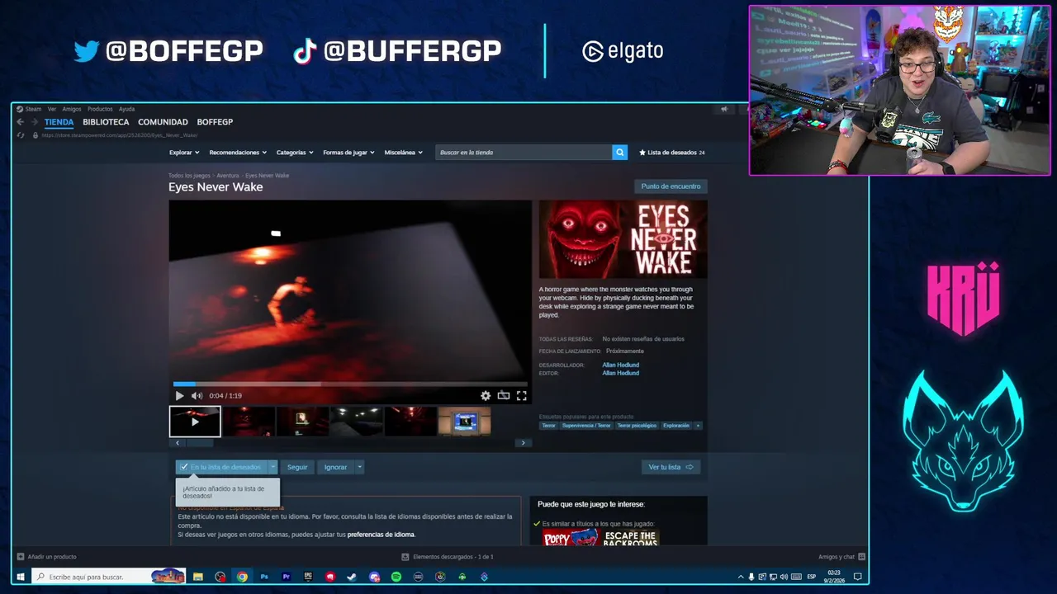Expand wishlist button dropdown arrow
This screenshot has width=1057, height=594.
tap(273, 467)
